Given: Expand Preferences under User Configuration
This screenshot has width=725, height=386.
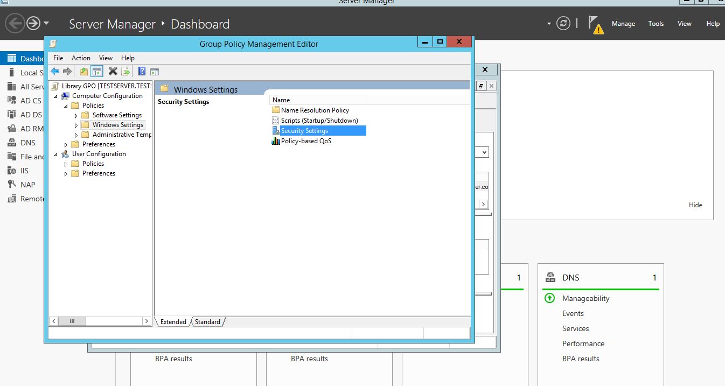Looking at the screenshot, I should 66,173.
